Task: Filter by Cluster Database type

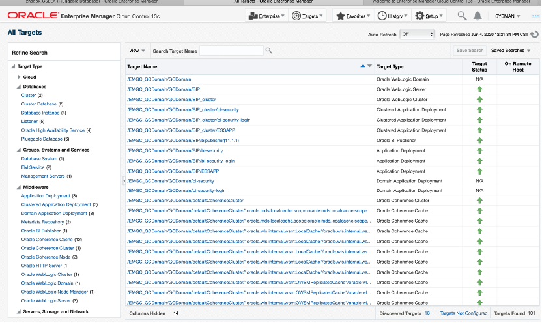Action: coord(38,104)
